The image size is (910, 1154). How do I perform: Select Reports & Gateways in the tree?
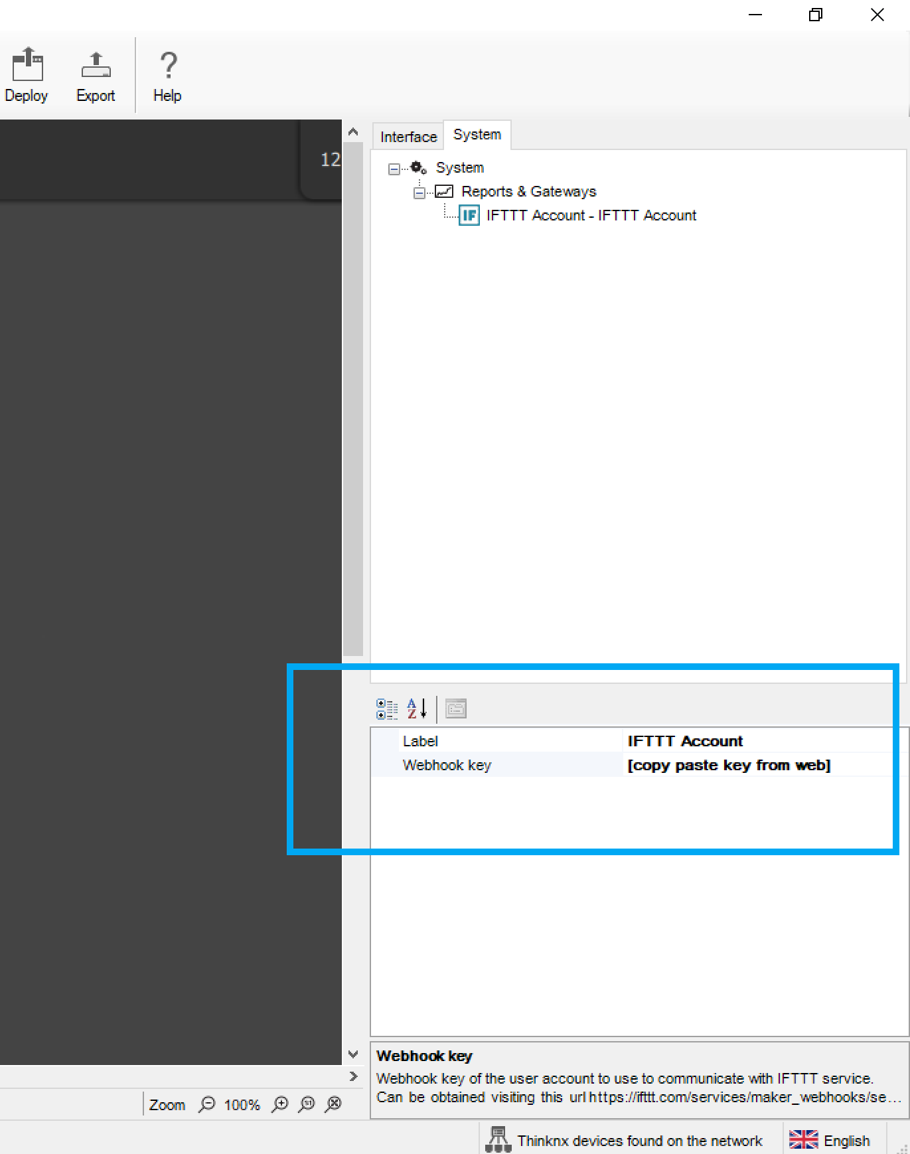(x=528, y=191)
